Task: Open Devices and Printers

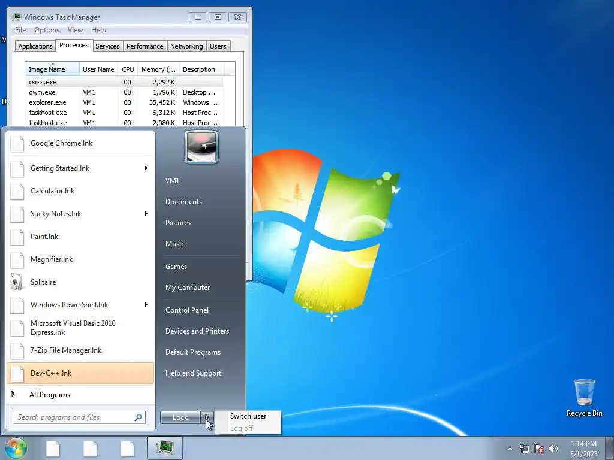Action: [197, 331]
